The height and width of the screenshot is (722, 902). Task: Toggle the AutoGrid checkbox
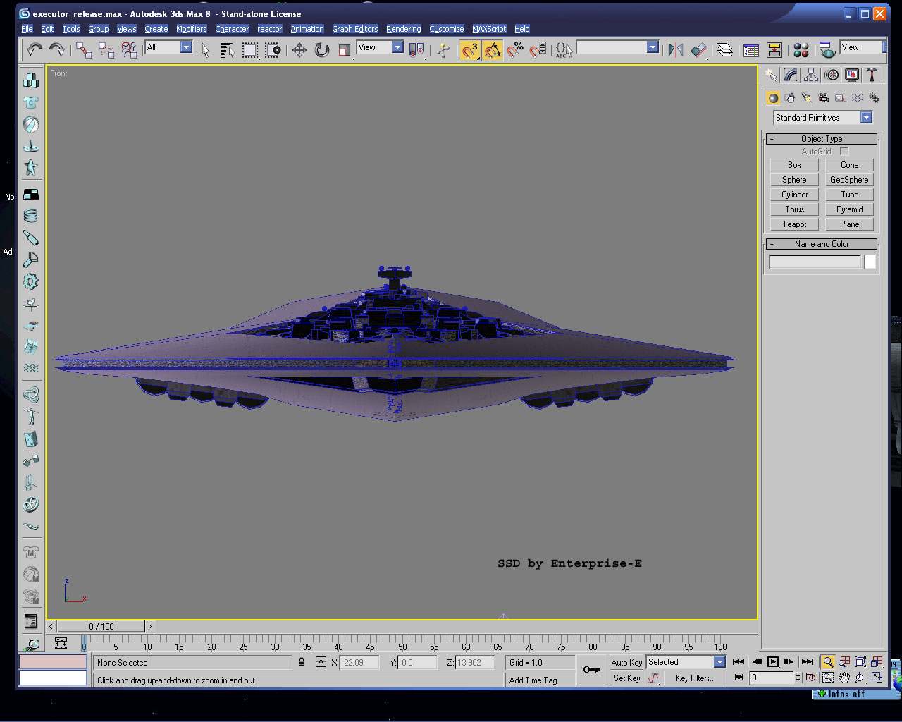pyautogui.click(x=844, y=152)
